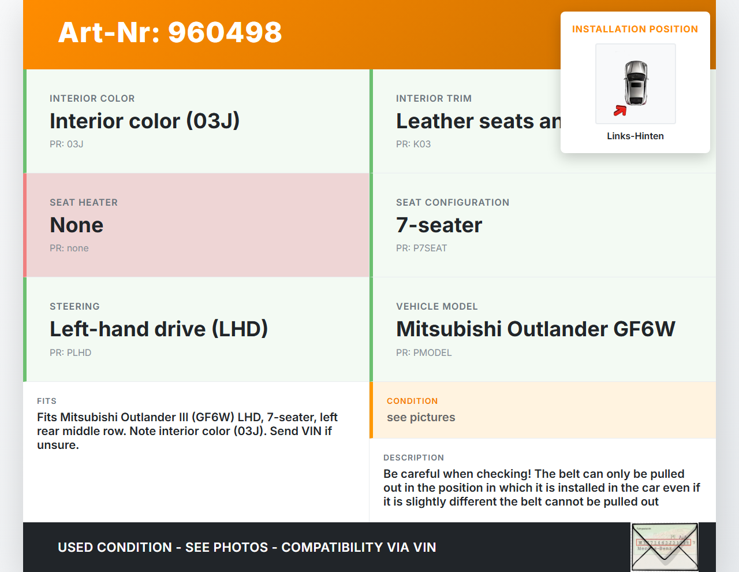
Task: Click the VEHICLE MODEL label
Action: tap(437, 306)
